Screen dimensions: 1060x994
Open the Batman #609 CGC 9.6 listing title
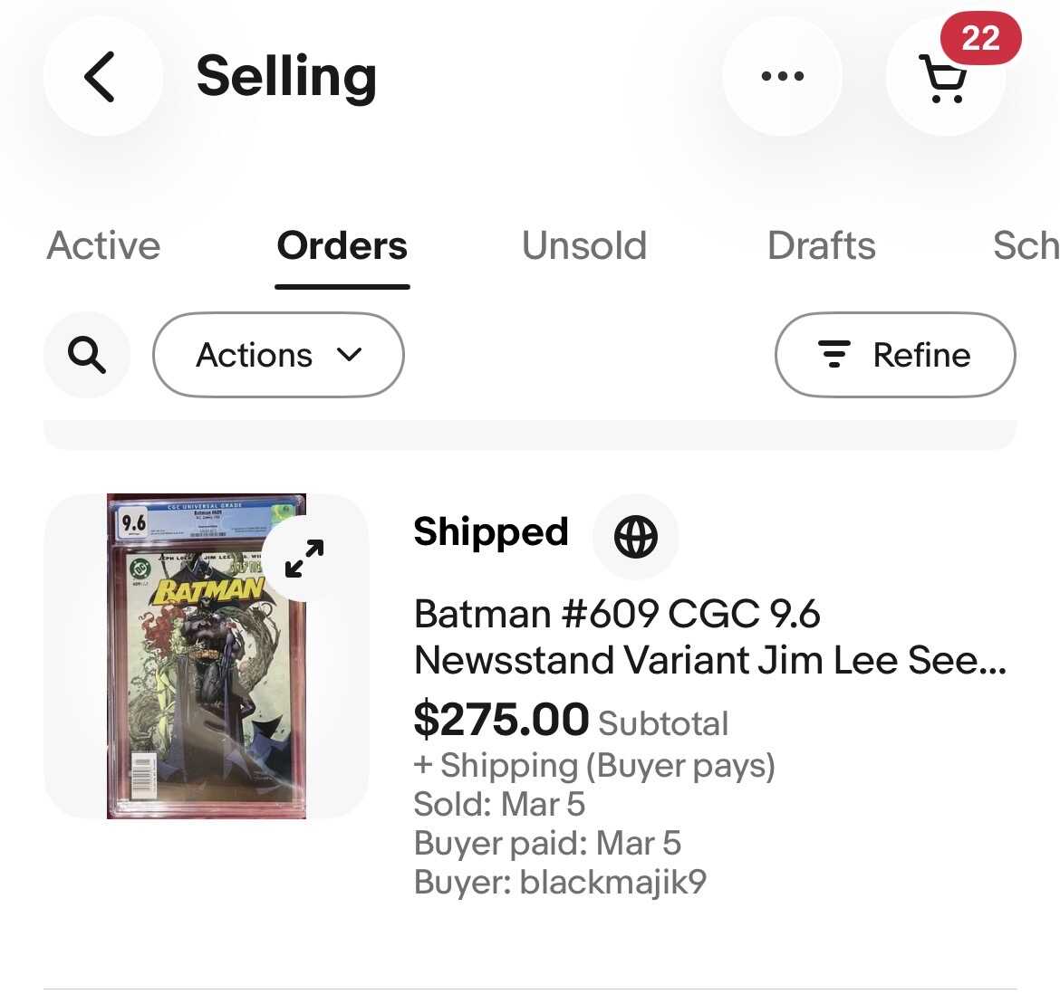(709, 637)
